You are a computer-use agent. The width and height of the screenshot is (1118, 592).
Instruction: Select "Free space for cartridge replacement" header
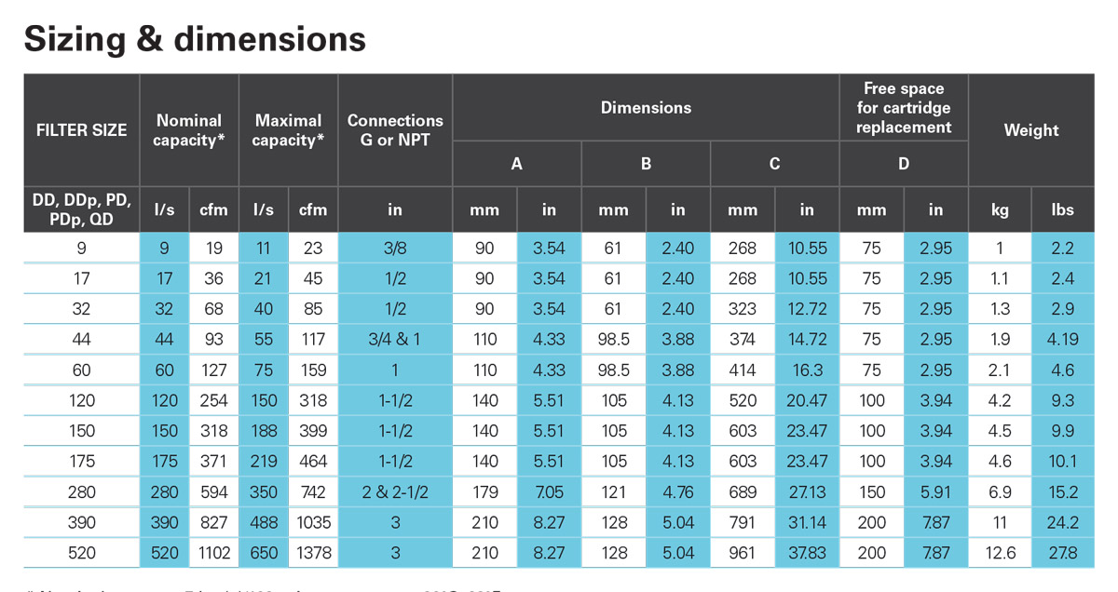(x=904, y=108)
